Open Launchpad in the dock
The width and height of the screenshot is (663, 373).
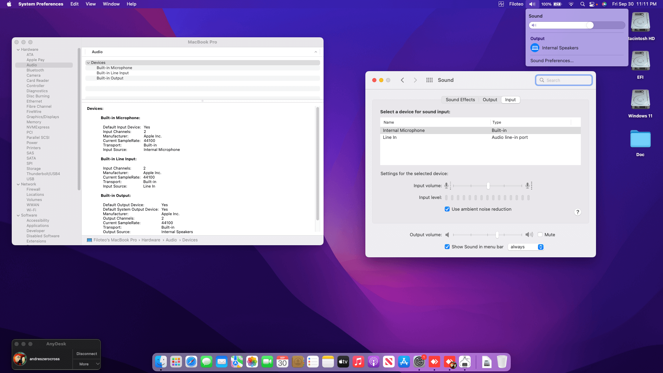pos(176,362)
